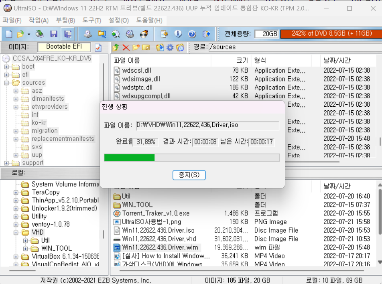Select the ventoy-1.0.78 folder
Screen dimensions: 382x284
coord(51,224)
